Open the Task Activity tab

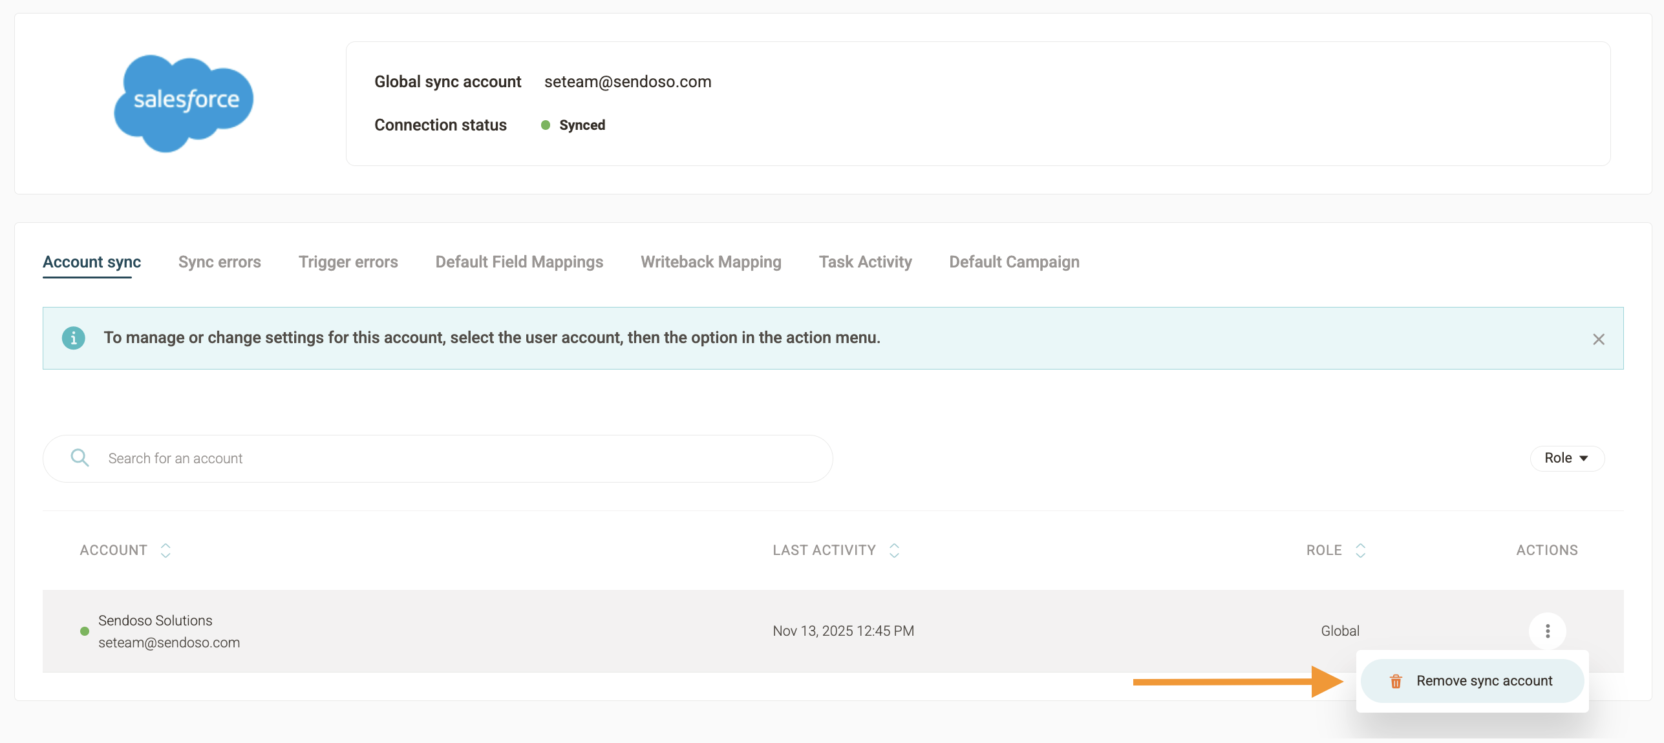(x=865, y=262)
